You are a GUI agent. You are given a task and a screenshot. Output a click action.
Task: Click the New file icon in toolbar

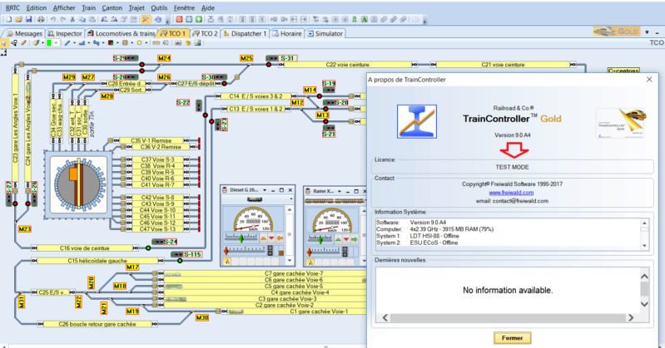point(8,19)
